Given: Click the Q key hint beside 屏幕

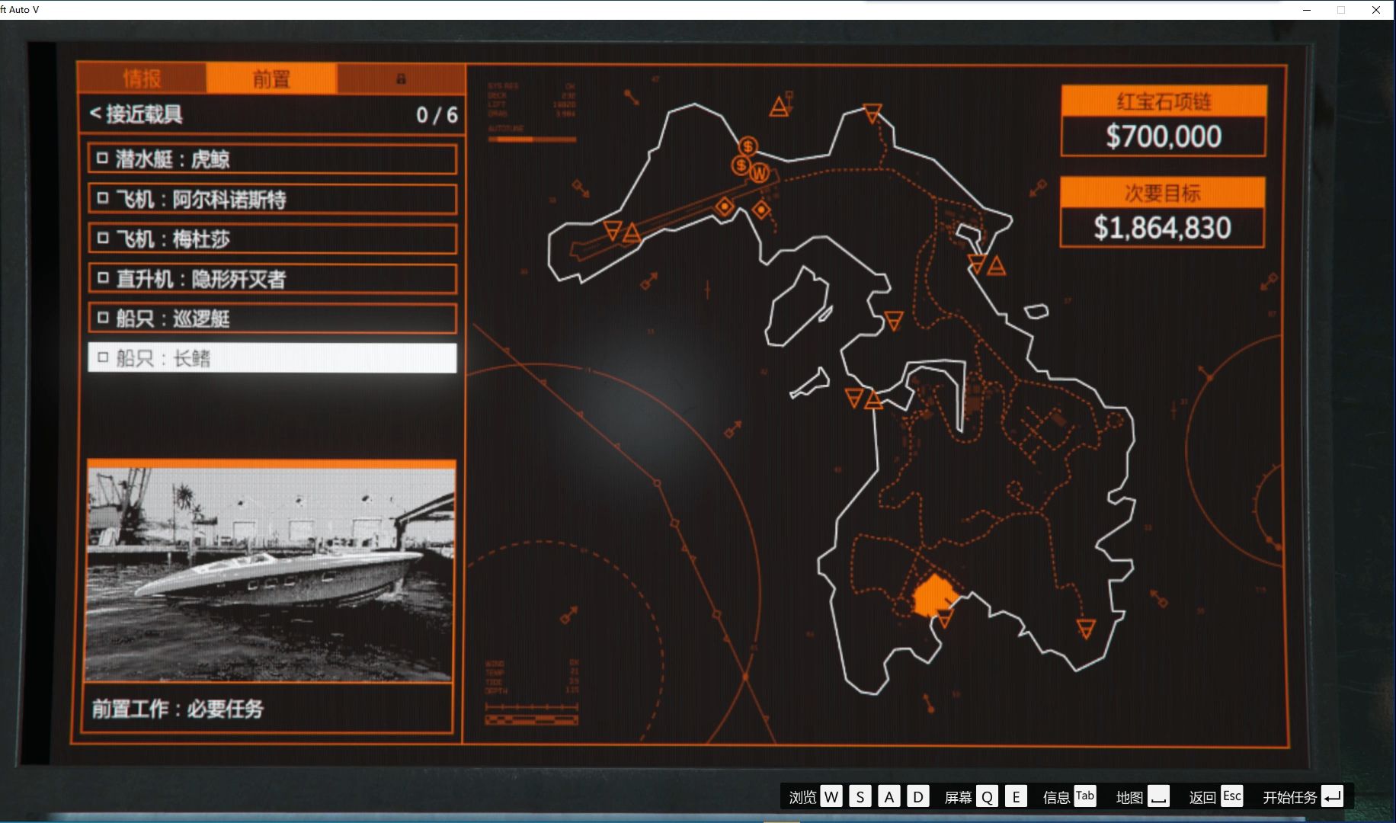Looking at the screenshot, I should 987,796.
